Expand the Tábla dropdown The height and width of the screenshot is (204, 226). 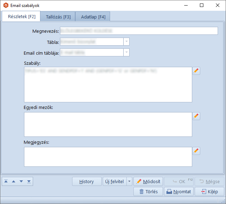click(x=126, y=42)
